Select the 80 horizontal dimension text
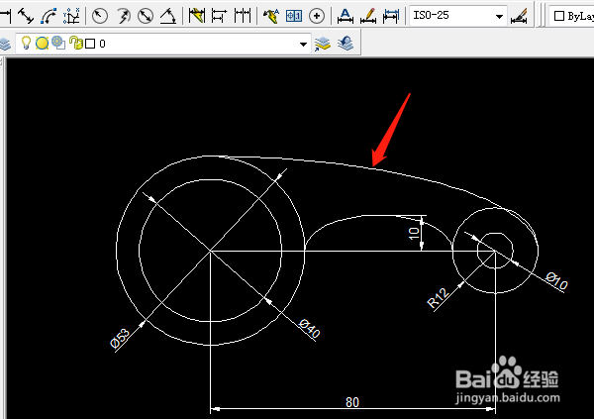594x419 pixels. click(352, 402)
